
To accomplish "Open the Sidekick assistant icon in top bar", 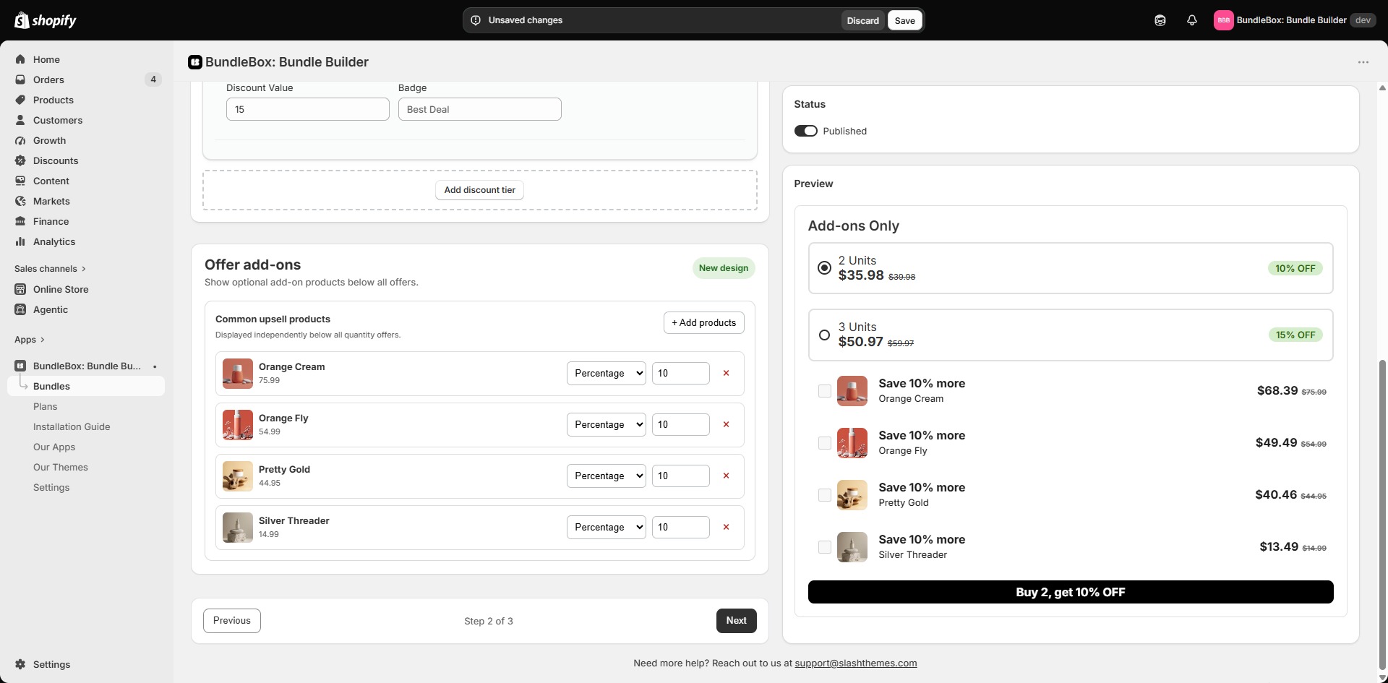I will point(1160,20).
